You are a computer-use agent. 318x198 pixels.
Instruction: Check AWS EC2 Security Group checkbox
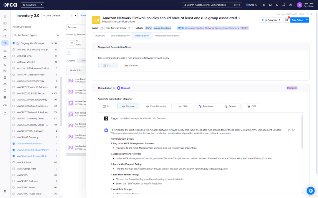14,119
